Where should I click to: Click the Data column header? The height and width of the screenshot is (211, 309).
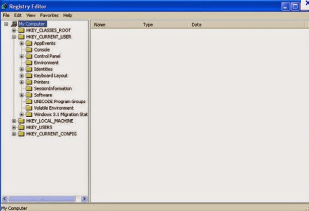[246, 25]
